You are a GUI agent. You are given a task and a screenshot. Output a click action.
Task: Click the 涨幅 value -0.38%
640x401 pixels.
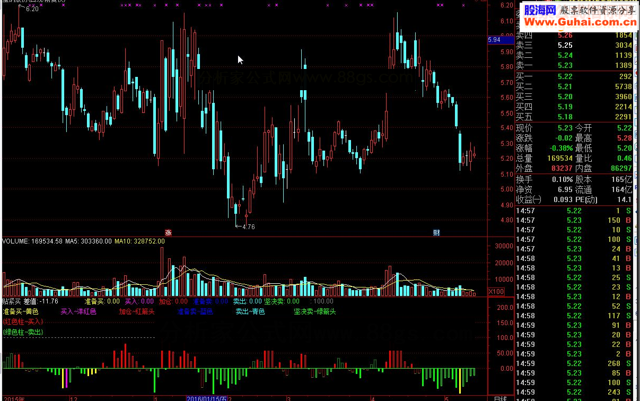click(560, 149)
